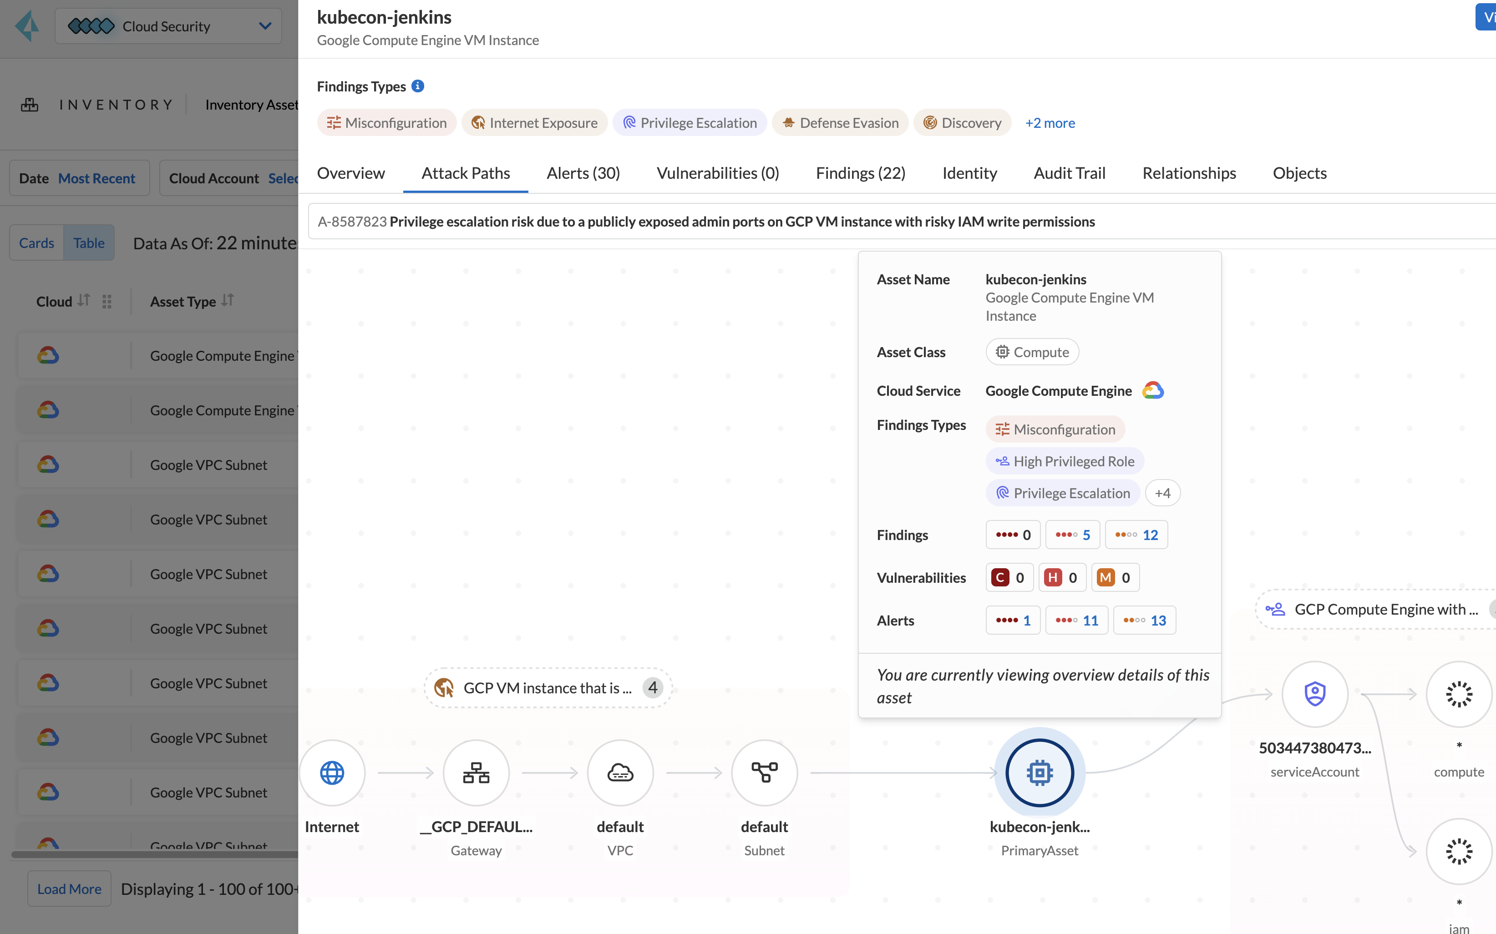Image resolution: width=1496 pixels, height=934 pixels.
Task: Click the kubecon-jenkins PrimaryAsset node
Action: pyautogui.click(x=1039, y=772)
